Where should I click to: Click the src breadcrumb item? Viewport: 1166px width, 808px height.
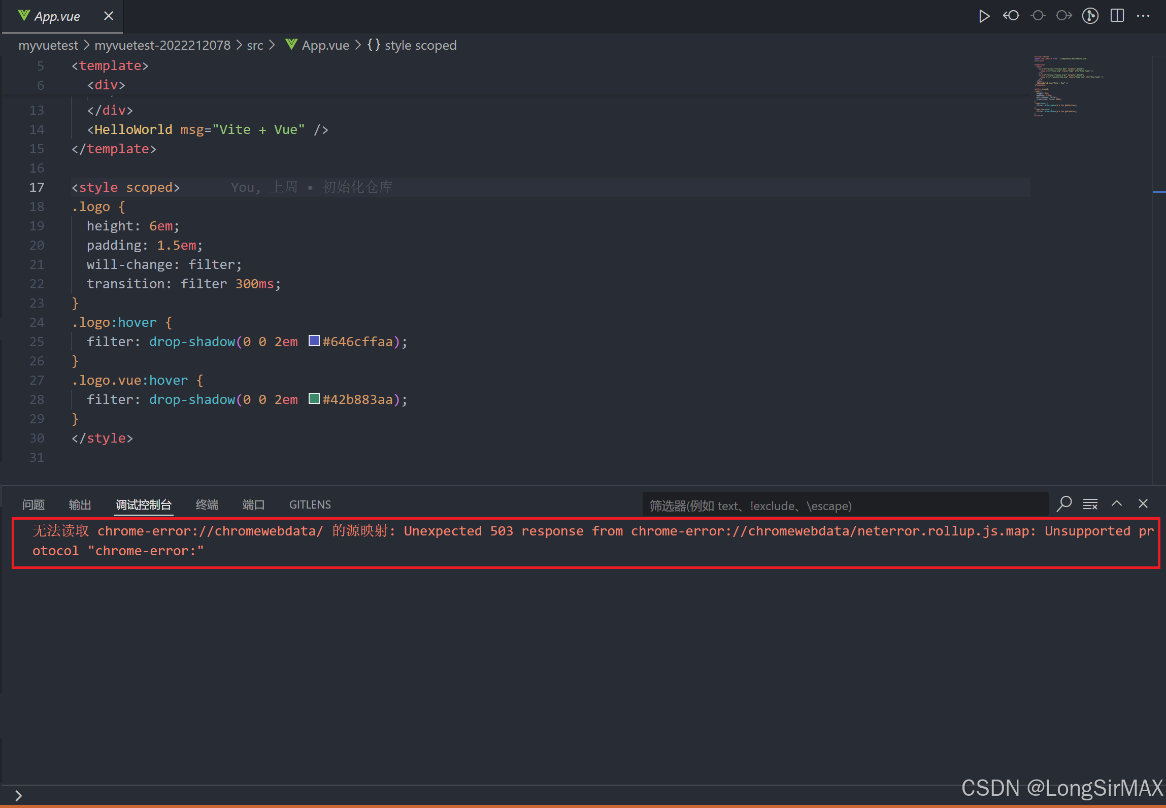pos(255,46)
